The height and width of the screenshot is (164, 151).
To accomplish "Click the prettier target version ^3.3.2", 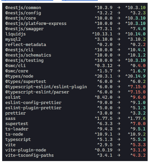I will click(x=138, y=113).
